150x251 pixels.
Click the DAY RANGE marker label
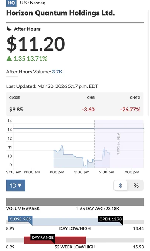[x=42, y=238]
